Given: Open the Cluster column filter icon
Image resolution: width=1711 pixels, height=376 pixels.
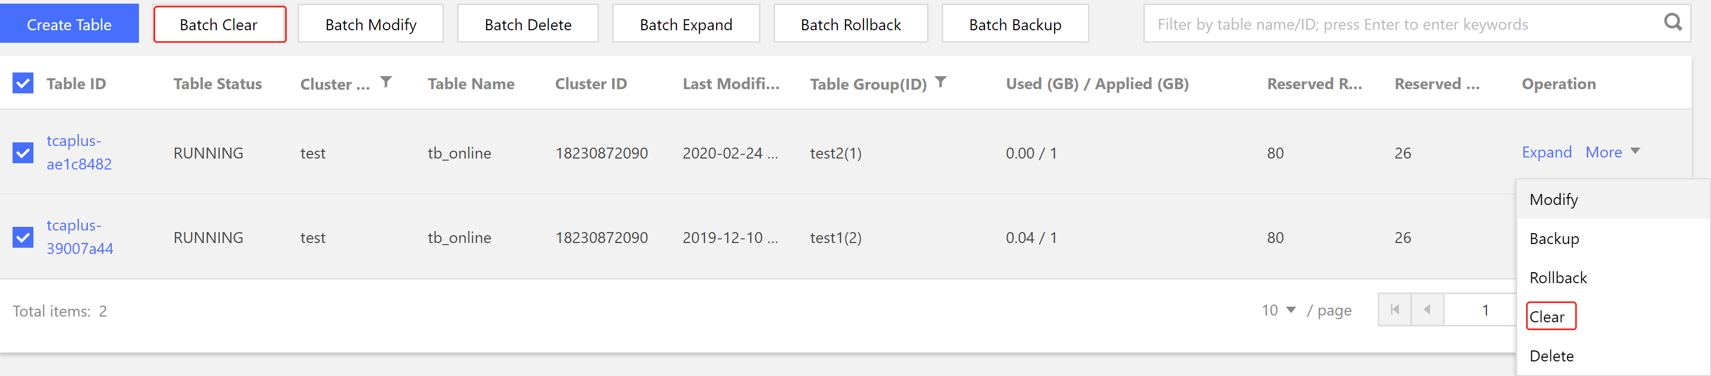Looking at the screenshot, I should click(386, 82).
